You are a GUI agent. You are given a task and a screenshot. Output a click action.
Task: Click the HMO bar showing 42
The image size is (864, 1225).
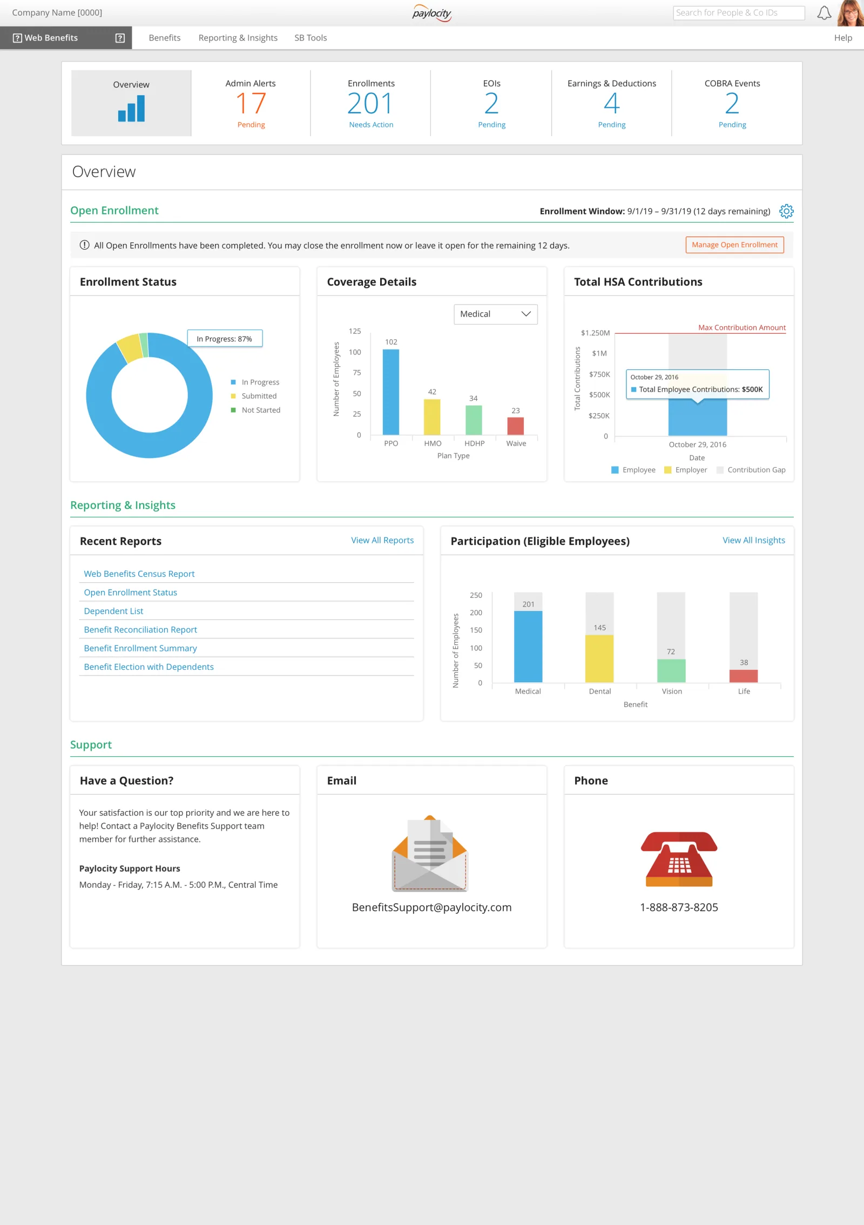click(432, 417)
